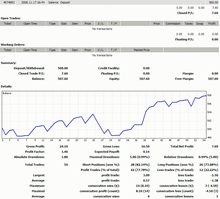Click S / L header in Working Orders table
220x199 pixels.
101,50
